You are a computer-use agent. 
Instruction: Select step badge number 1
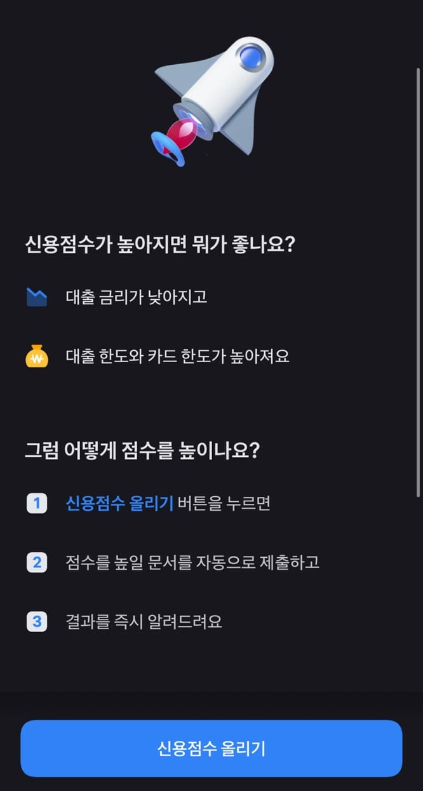pos(36,503)
